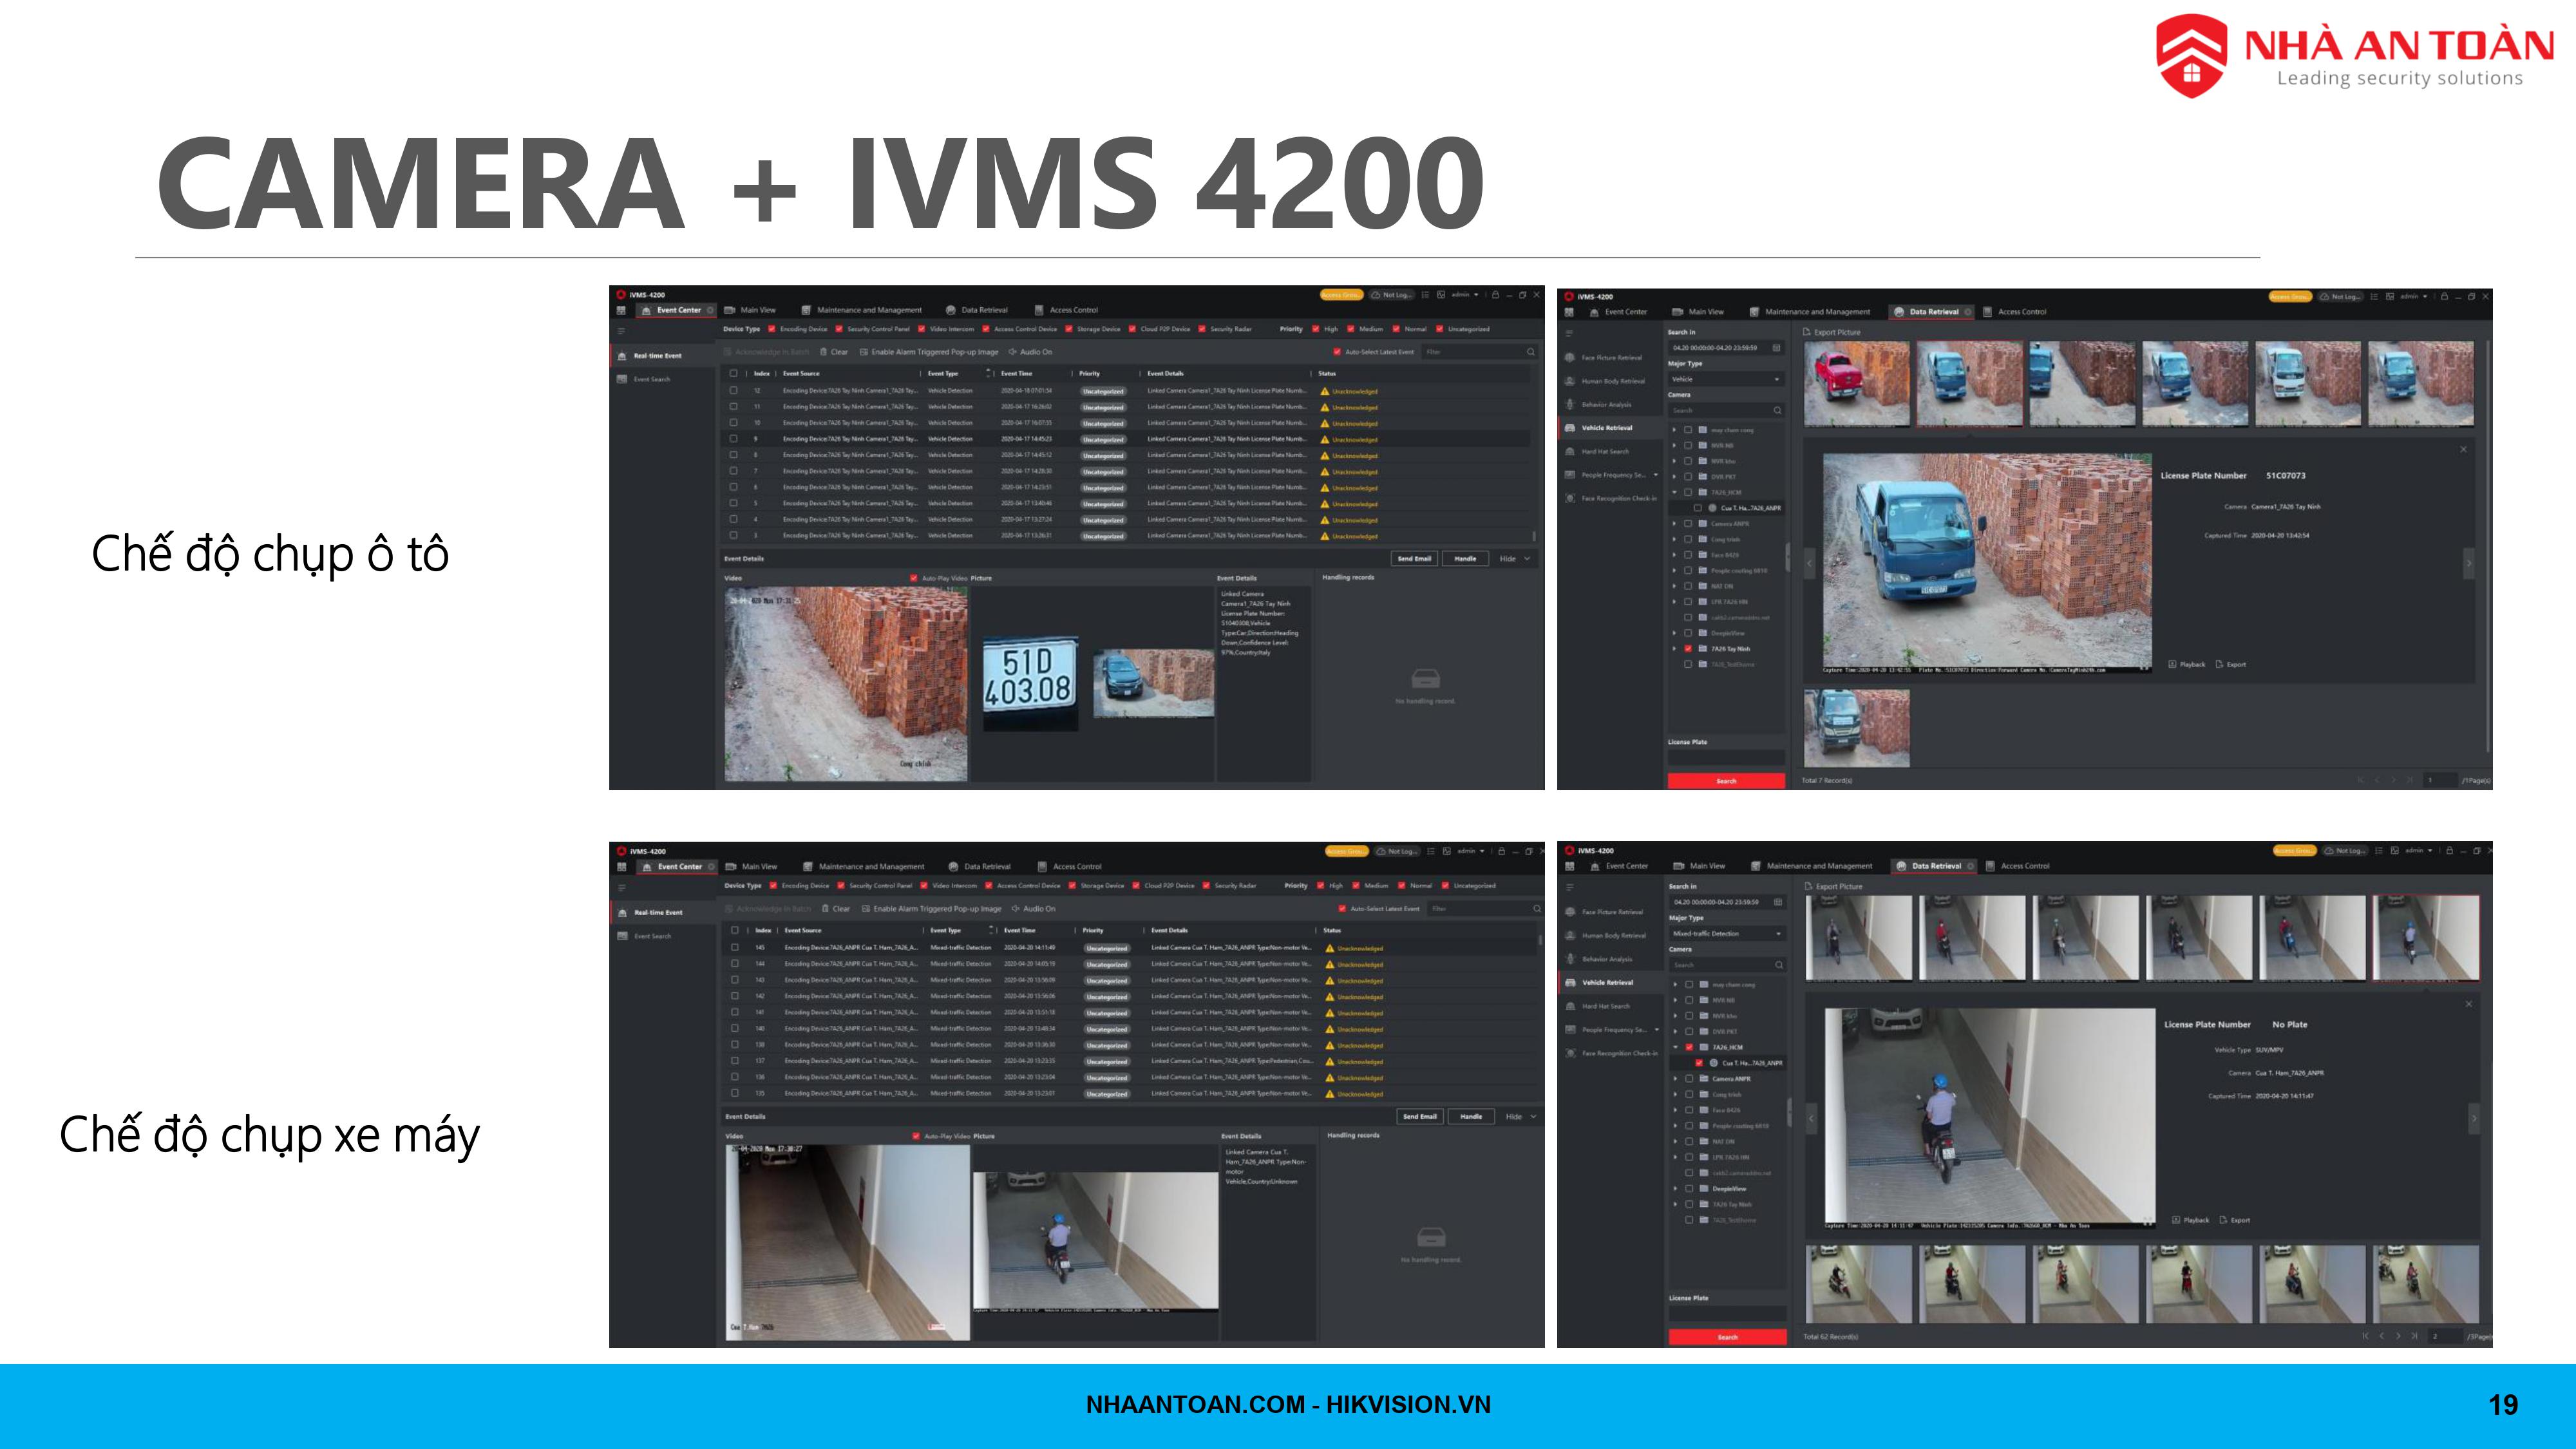The height and width of the screenshot is (1449, 2576).
Task: Toggle Auto-Play Video checkbox above the brick road video
Action: tap(914, 578)
